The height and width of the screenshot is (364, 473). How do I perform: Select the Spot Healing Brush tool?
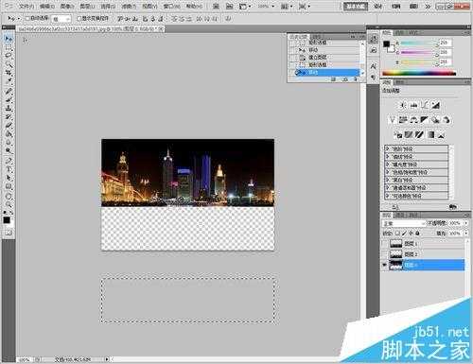tap(9, 92)
